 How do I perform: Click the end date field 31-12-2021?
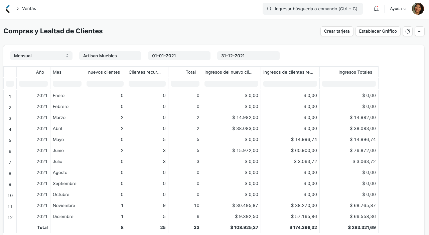(x=248, y=56)
